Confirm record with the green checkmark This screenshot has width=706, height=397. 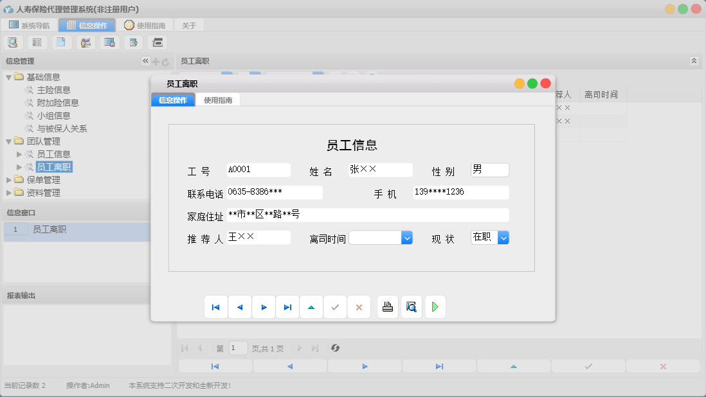point(335,306)
